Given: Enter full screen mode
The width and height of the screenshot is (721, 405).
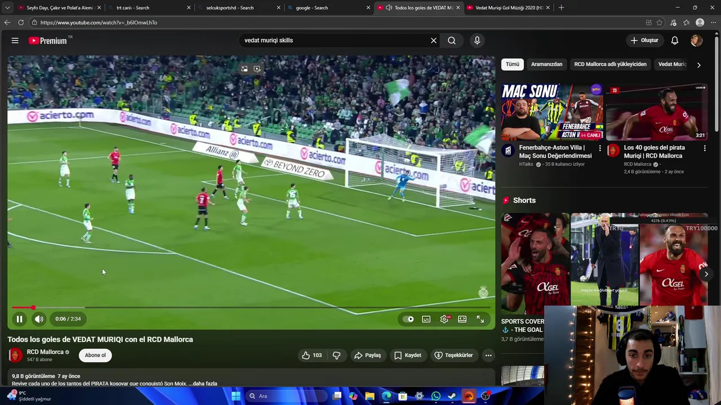Looking at the screenshot, I should point(480,319).
